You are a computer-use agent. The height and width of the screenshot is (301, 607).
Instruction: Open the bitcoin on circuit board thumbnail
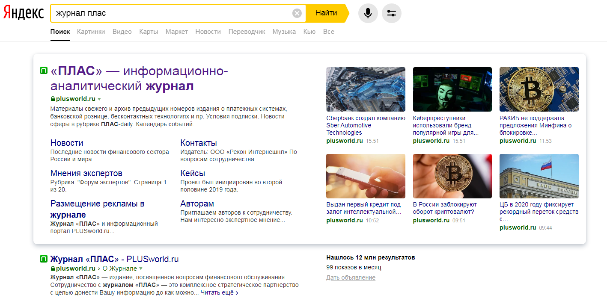point(539,89)
